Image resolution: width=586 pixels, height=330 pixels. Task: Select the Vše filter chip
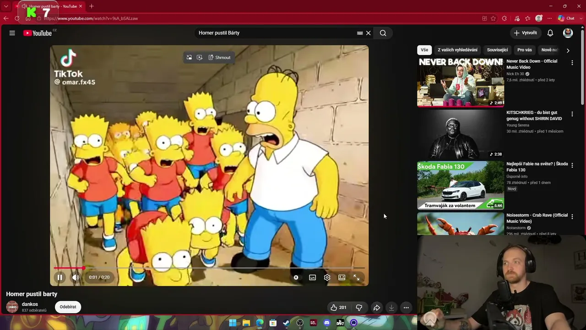(x=424, y=50)
